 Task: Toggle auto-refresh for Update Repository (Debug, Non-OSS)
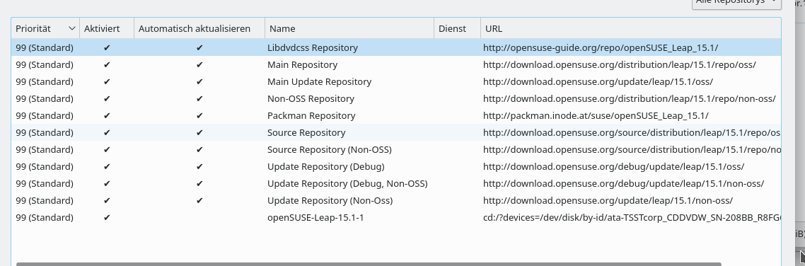point(199,183)
